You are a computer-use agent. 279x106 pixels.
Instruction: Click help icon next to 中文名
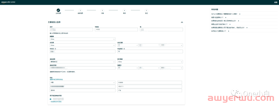55,49
